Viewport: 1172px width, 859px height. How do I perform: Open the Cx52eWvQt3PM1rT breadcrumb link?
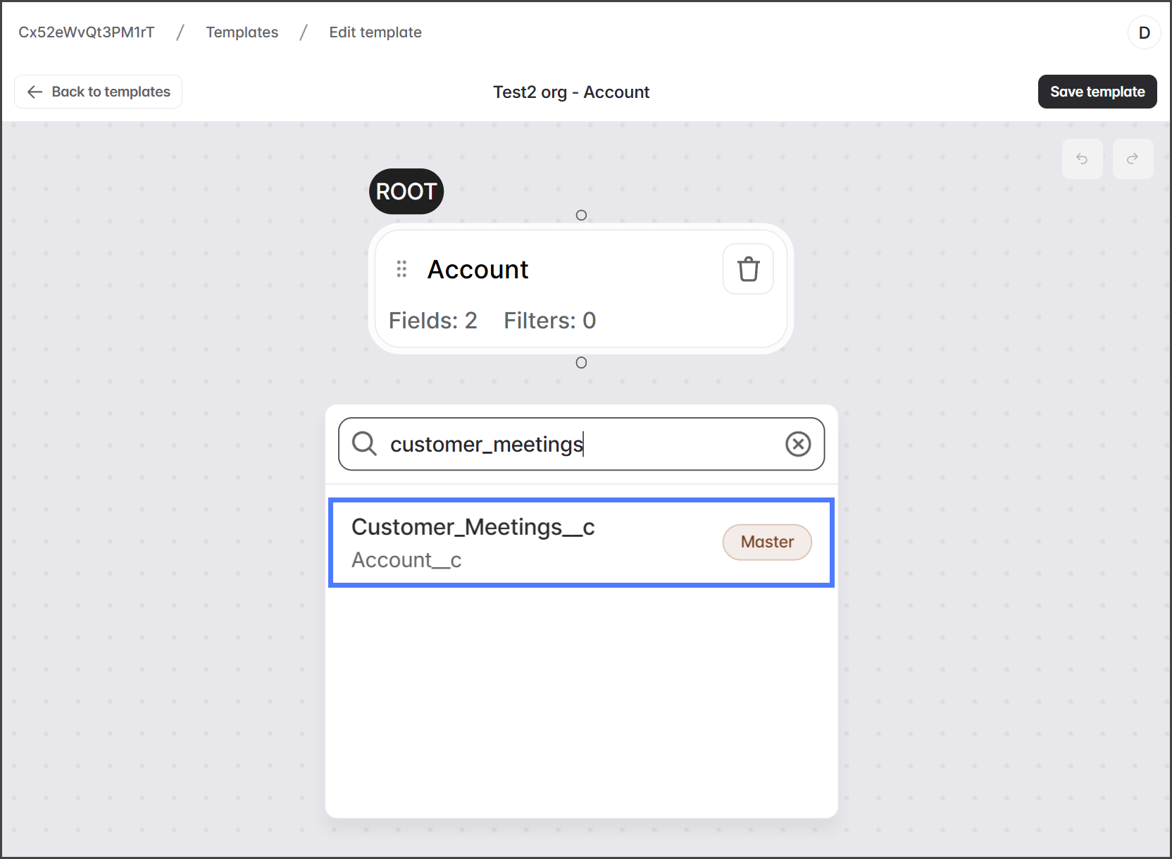tap(86, 32)
